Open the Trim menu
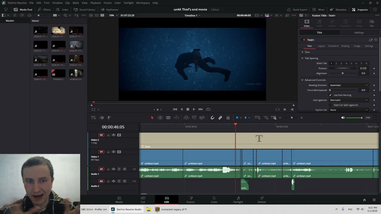 point(46,3)
